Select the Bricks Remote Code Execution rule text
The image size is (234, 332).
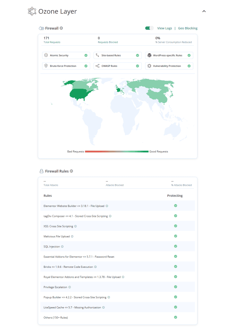tap(68, 267)
